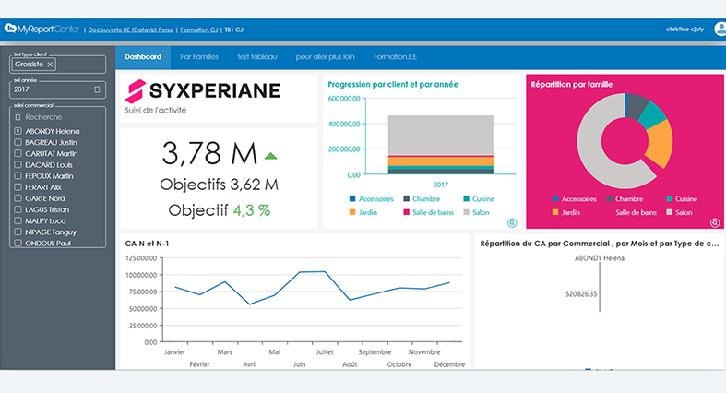Click the MyReport Center logo
The image size is (726, 393).
coord(42,30)
